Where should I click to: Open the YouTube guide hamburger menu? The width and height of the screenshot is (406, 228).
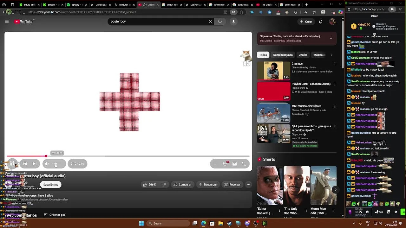[7, 22]
